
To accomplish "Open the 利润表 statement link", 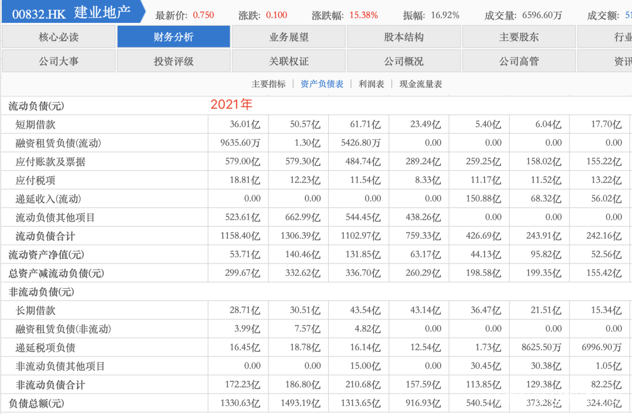I will 372,84.
